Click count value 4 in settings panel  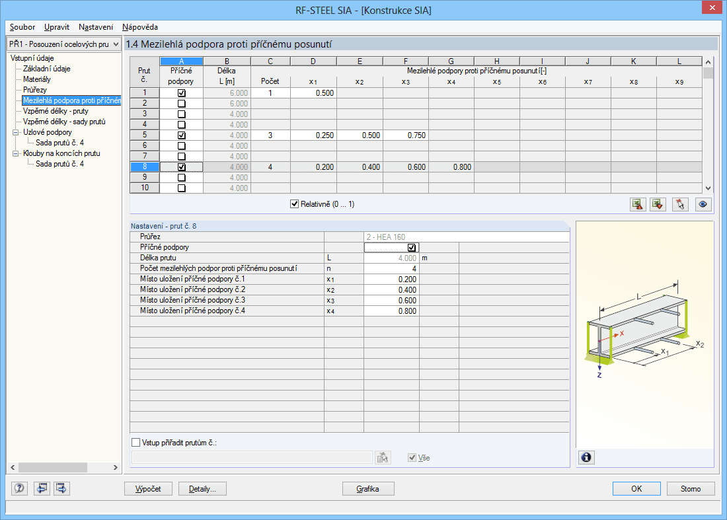[392, 269]
